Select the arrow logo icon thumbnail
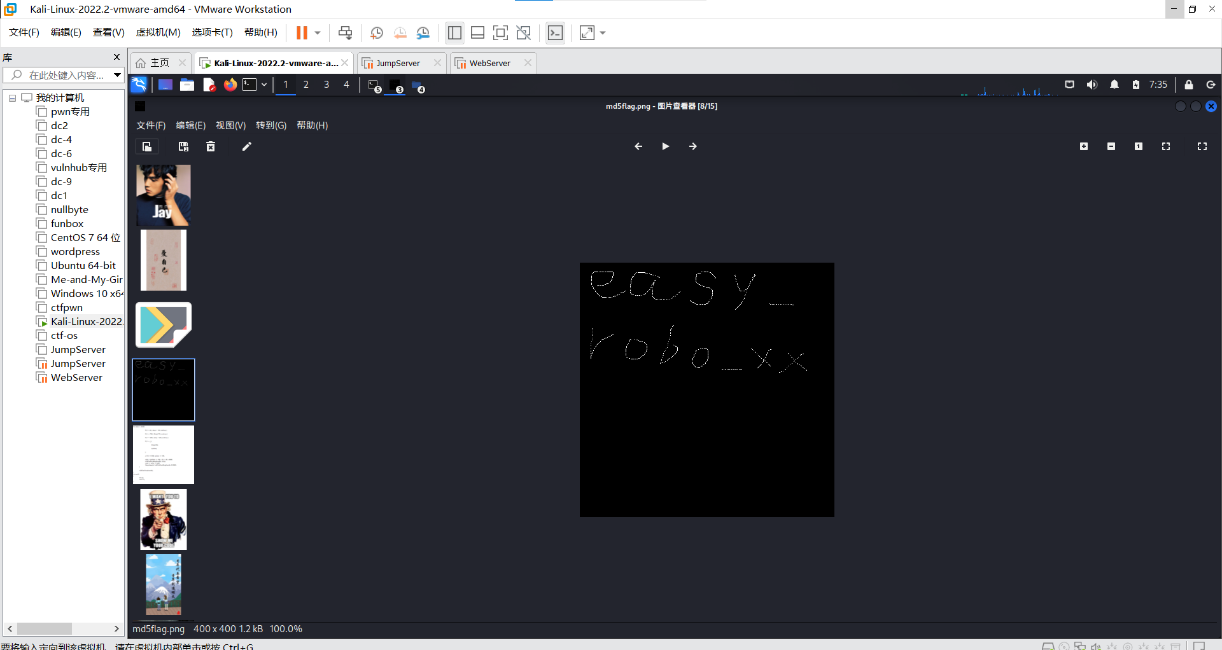This screenshot has width=1222, height=650. tap(164, 325)
